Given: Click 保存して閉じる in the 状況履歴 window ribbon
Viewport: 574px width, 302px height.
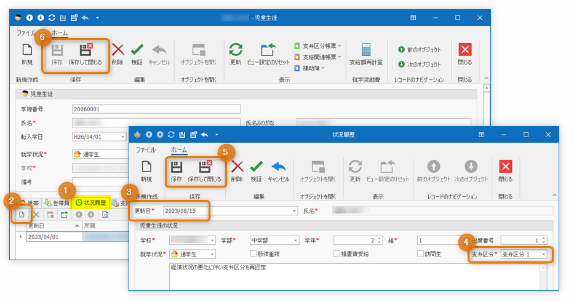Looking at the screenshot, I should [205, 172].
